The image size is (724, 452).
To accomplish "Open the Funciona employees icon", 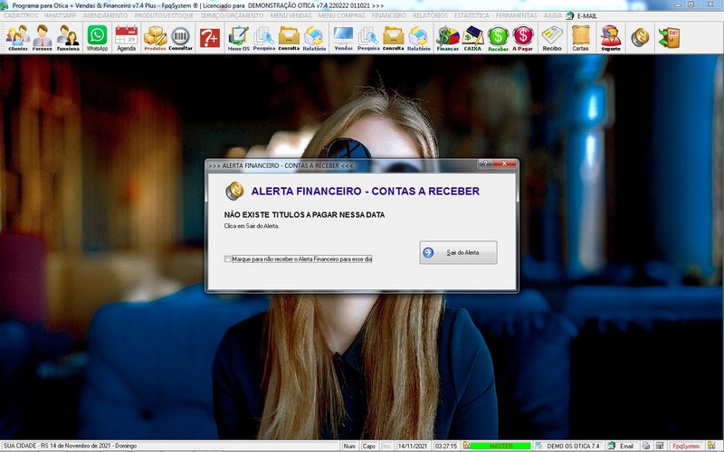I will click(68, 38).
